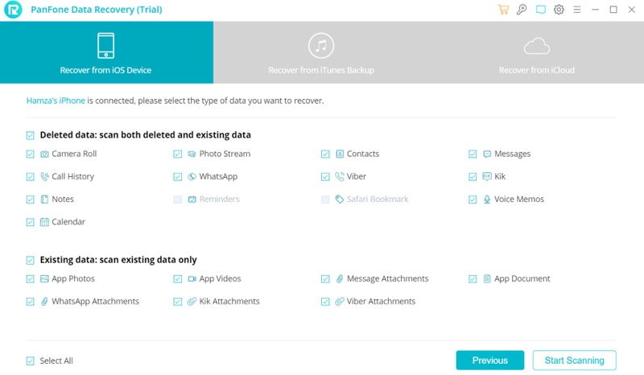Click the Reminders icon
The image size is (644, 375).
(x=192, y=200)
